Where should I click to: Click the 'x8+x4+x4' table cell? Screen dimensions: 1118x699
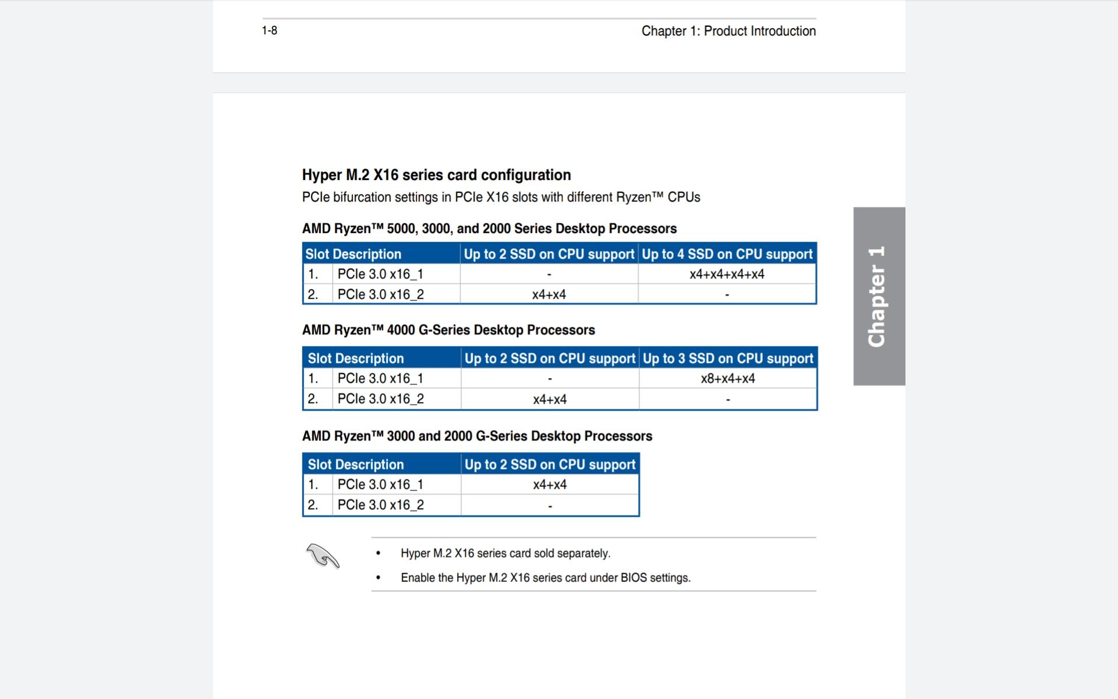(728, 379)
